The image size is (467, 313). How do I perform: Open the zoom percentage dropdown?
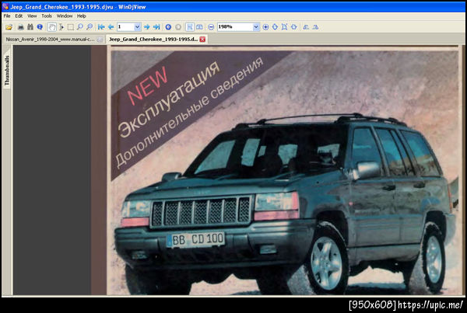pos(256,27)
